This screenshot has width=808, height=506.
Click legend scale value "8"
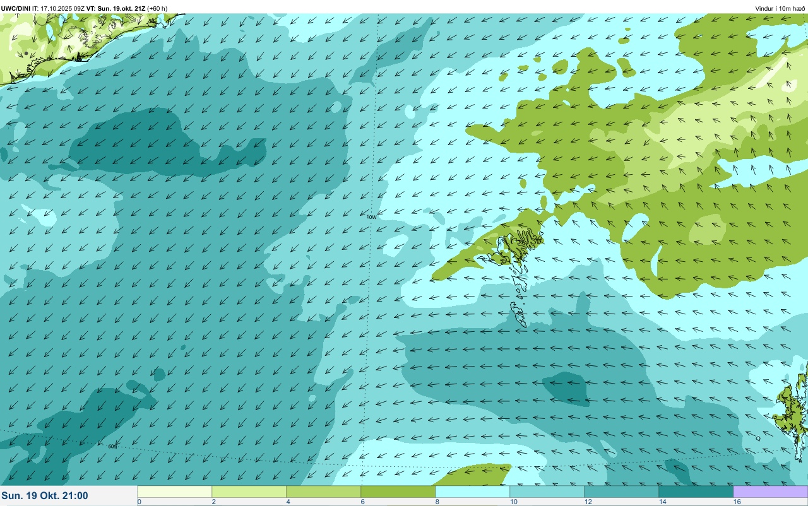tap(437, 502)
